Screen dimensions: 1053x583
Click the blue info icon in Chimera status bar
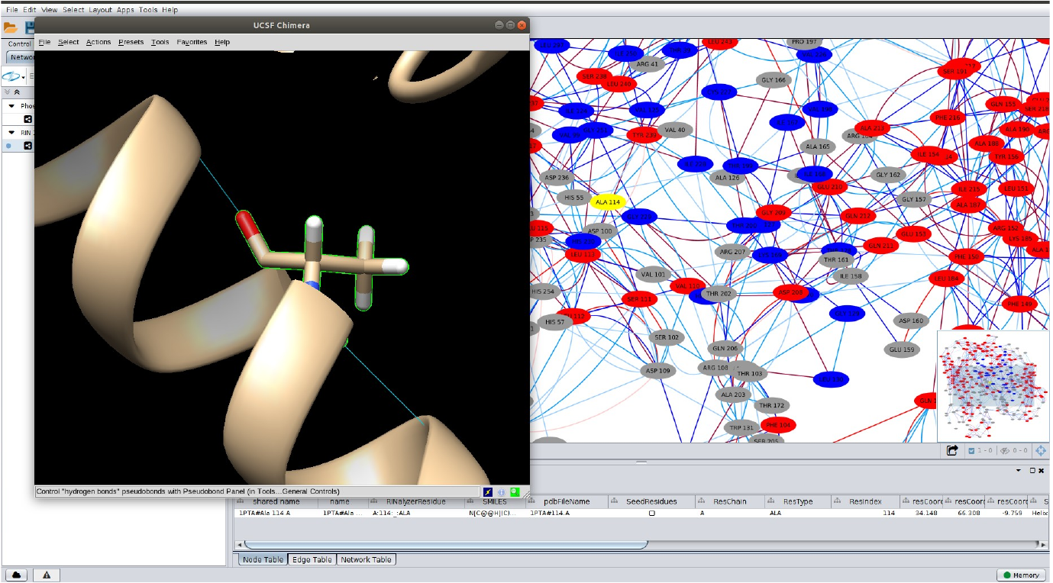coord(502,492)
